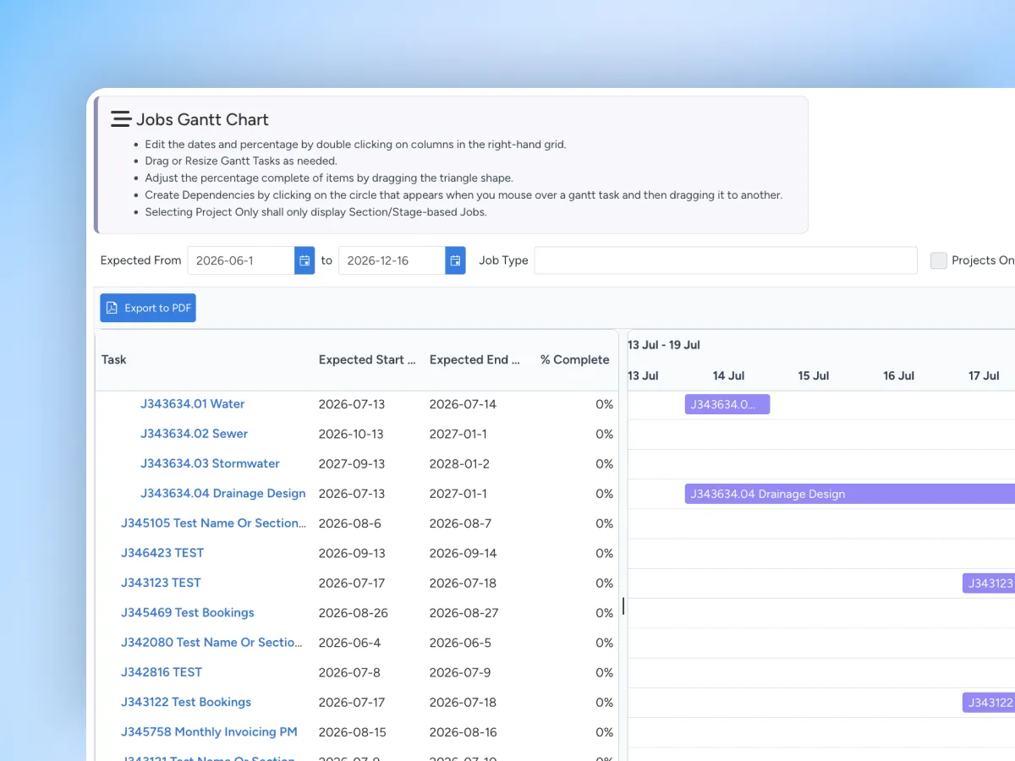The height and width of the screenshot is (761, 1015).
Task: Click the 14 Jul day header
Action: [728, 375]
